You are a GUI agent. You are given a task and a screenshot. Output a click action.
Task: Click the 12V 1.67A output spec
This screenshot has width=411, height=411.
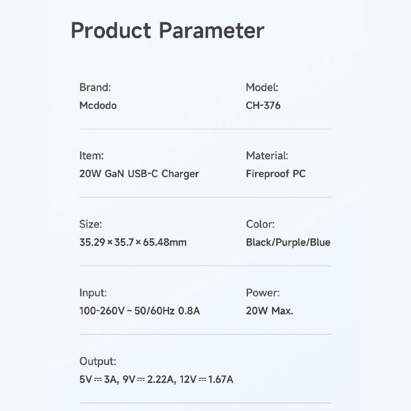pos(206,379)
